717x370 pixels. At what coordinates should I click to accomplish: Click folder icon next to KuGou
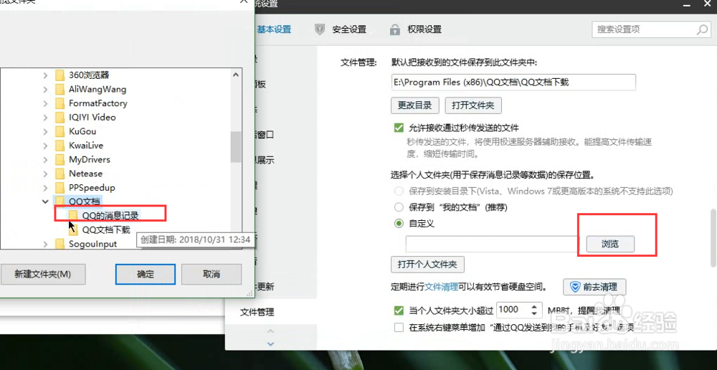[60, 132]
